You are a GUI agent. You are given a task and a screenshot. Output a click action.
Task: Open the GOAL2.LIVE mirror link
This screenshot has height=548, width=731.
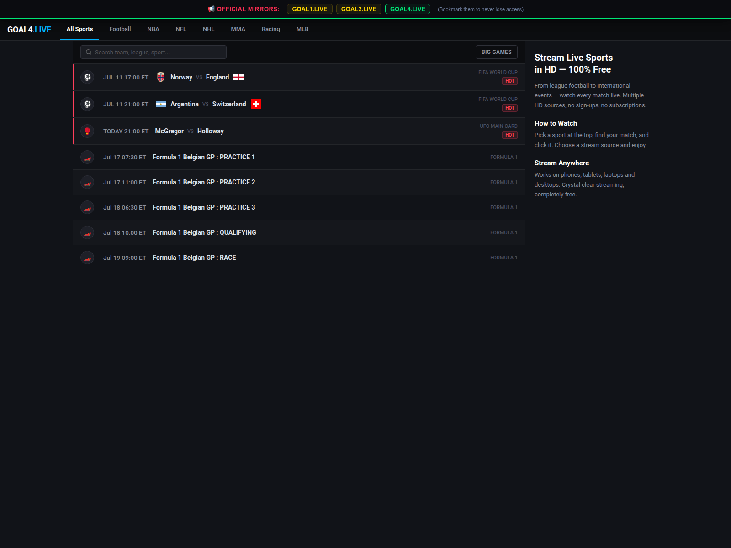(359, 9)
